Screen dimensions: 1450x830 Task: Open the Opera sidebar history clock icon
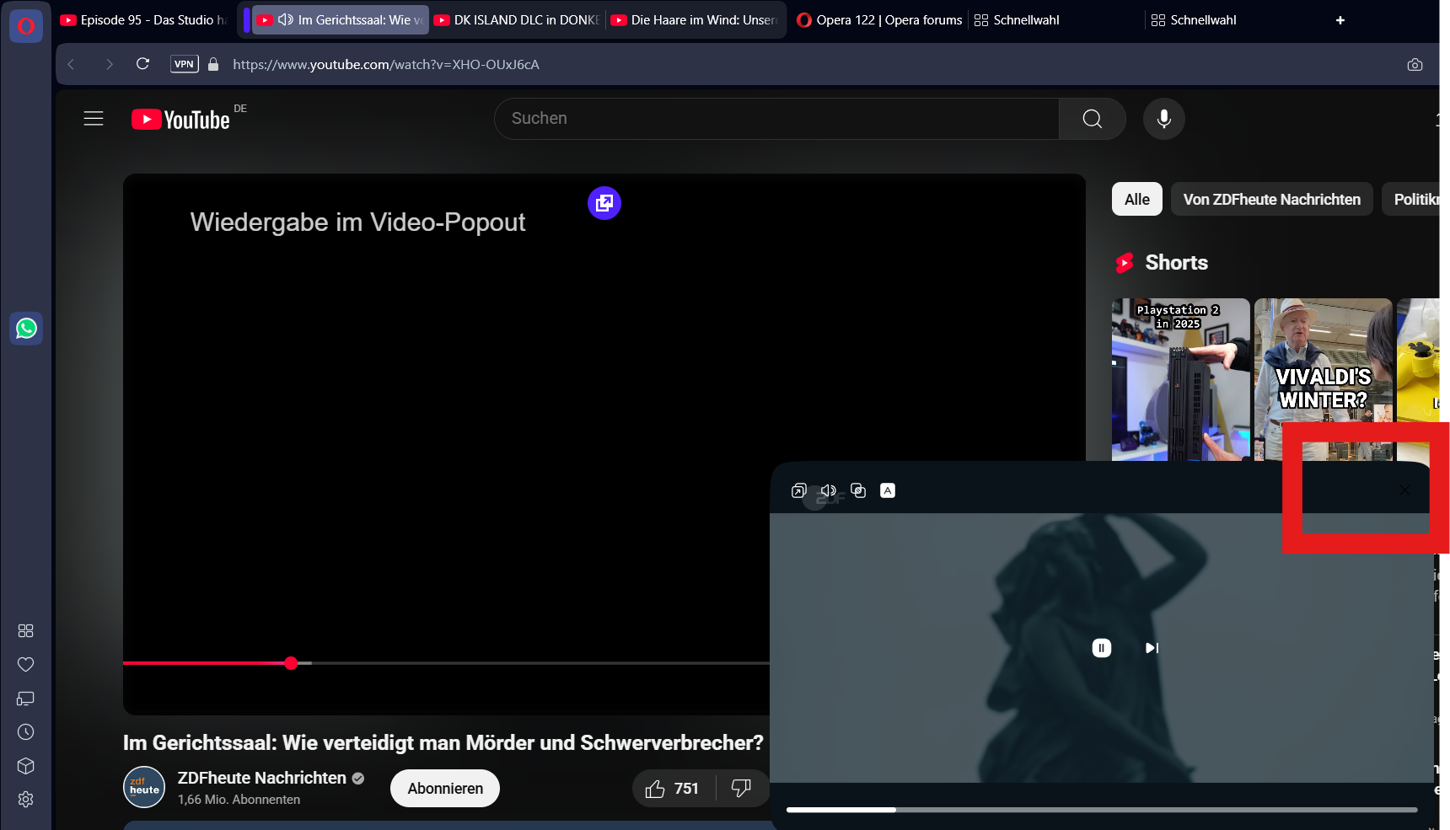click(26, 732)
